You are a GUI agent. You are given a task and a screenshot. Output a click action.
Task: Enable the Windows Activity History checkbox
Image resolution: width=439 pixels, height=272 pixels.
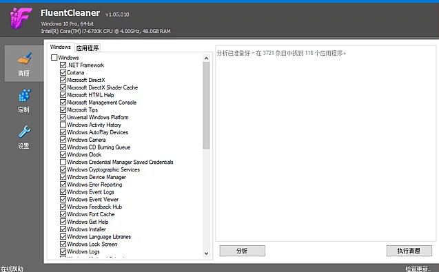tap(63, 125)
